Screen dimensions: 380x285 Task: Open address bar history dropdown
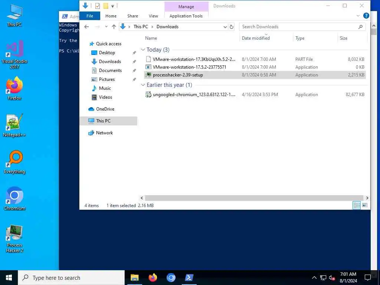coord(225,27)
